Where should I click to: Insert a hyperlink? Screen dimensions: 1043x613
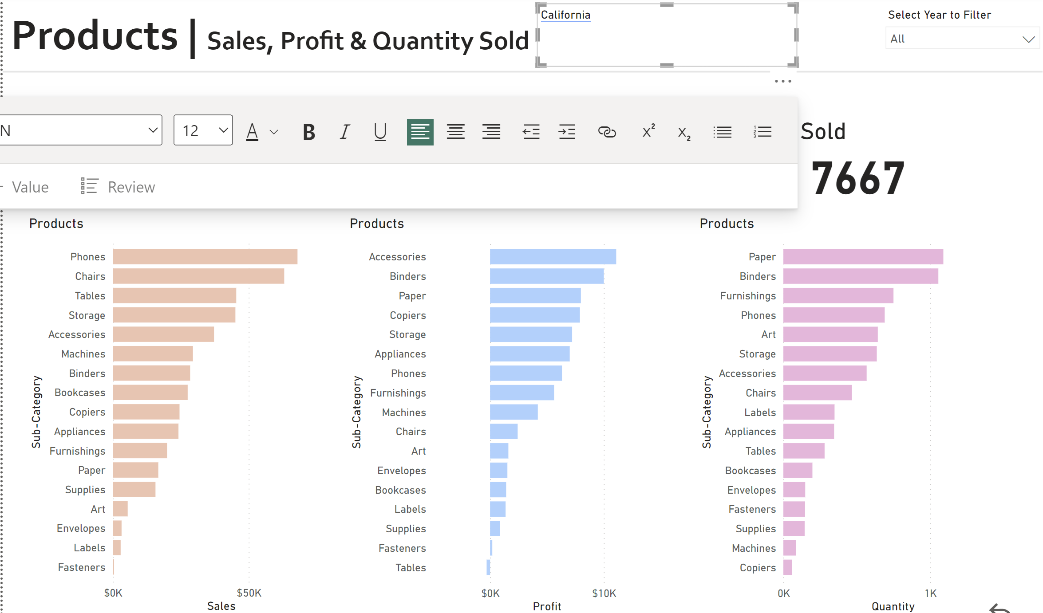pyautogui.click(x=607, y=132)
